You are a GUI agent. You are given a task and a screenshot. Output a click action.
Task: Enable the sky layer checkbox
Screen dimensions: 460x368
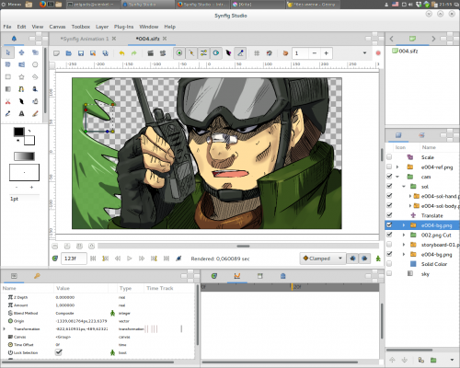389,273
